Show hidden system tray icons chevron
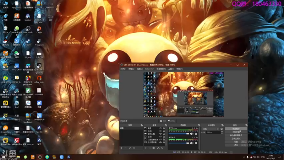Image resolution: width=284 pixels, height=160 pixels. point(244,157)
